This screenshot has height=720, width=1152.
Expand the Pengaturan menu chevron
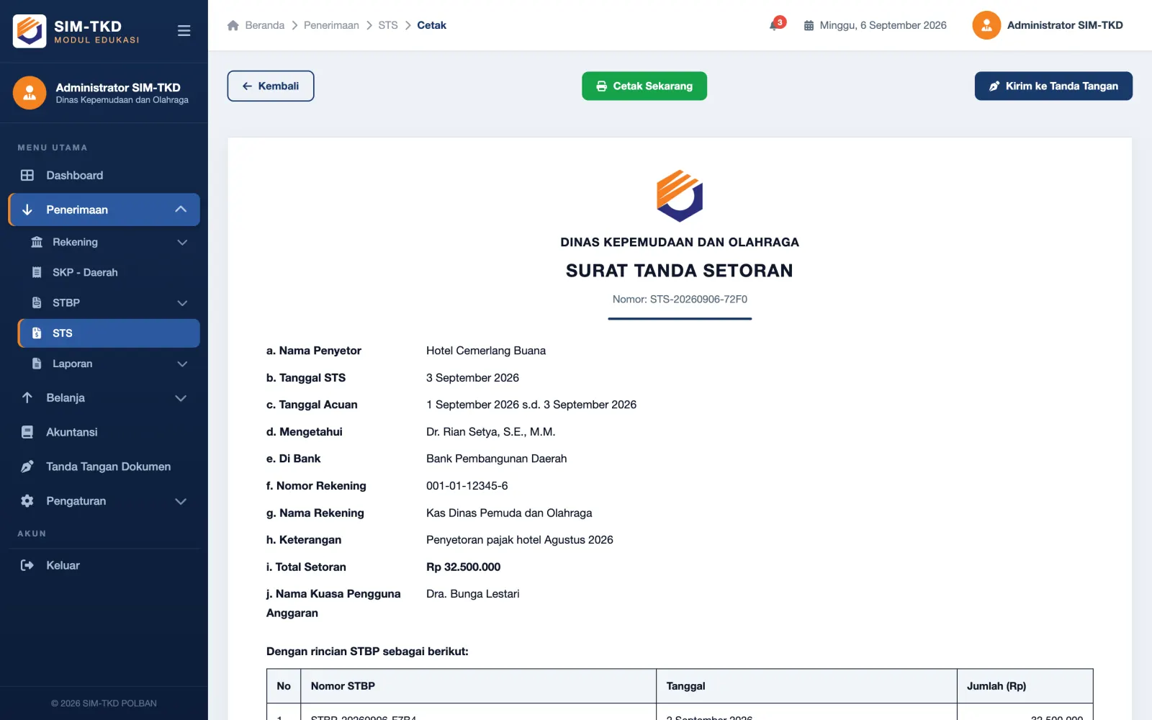point(181,501)
